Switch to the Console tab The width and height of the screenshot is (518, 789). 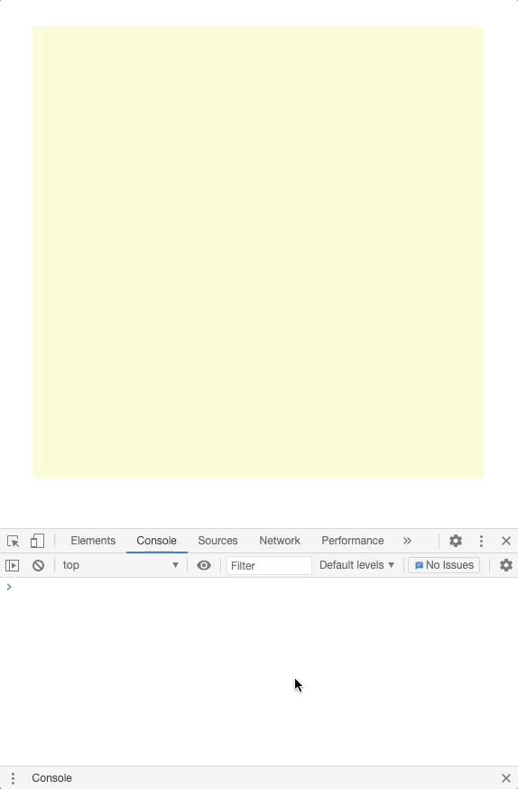[156, 541]
